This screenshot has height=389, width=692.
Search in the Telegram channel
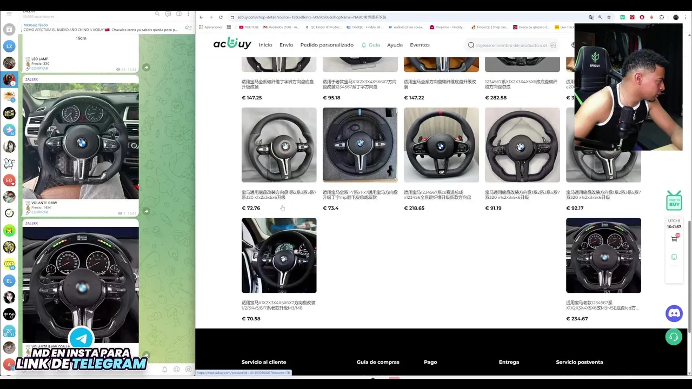coord(157,14)
